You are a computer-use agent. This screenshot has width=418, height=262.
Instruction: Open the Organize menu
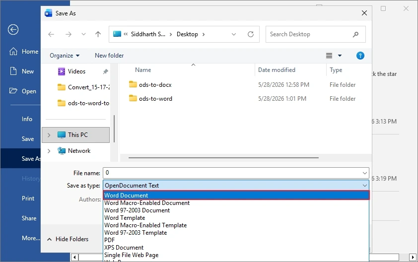click(65, 56)
